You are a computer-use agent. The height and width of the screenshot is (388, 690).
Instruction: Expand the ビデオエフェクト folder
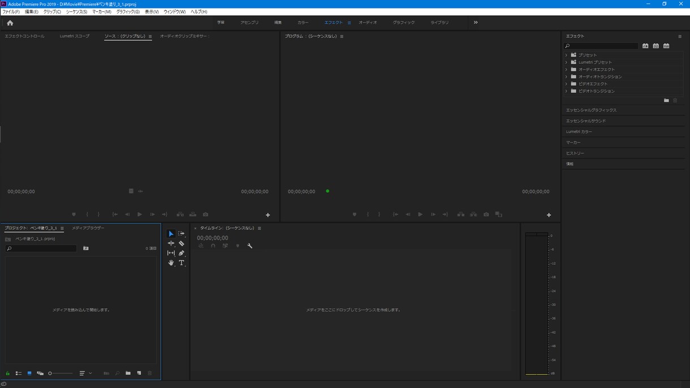click(566, 84)
